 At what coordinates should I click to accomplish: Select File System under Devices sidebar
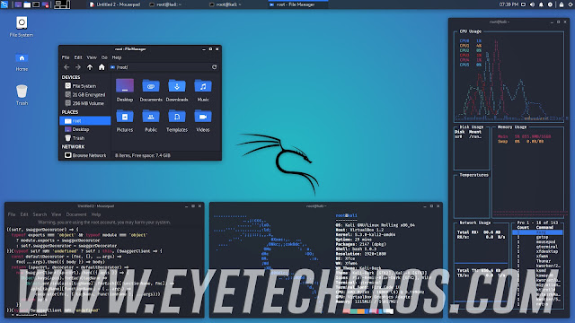(85, 86)
